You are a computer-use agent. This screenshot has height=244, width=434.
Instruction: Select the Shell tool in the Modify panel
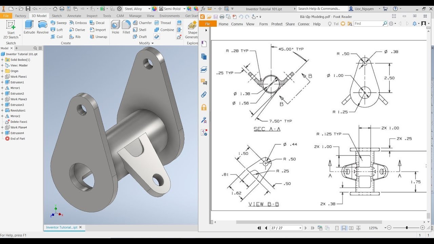141,30
